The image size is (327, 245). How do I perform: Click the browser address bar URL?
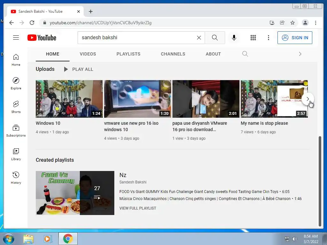click(101, 23)
